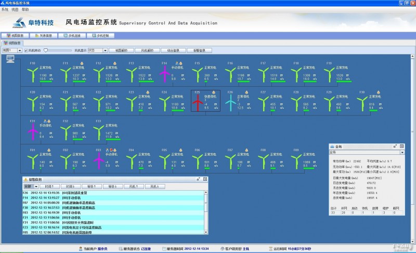Click the 视图解锁 button

(122, 50)
